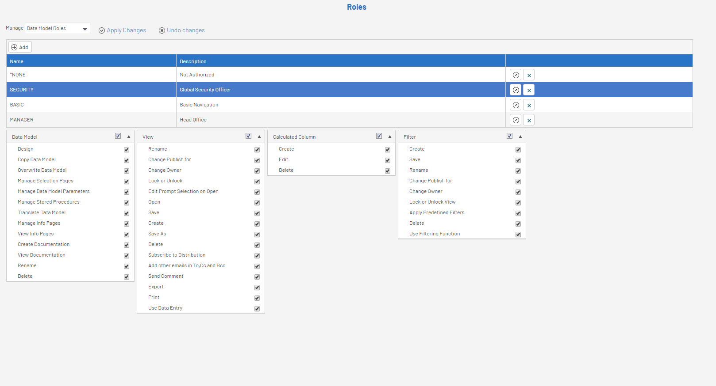The width and height of the screenshot is (716, 386).
Task: Collapse the Data Model panel
Action: 129,137
